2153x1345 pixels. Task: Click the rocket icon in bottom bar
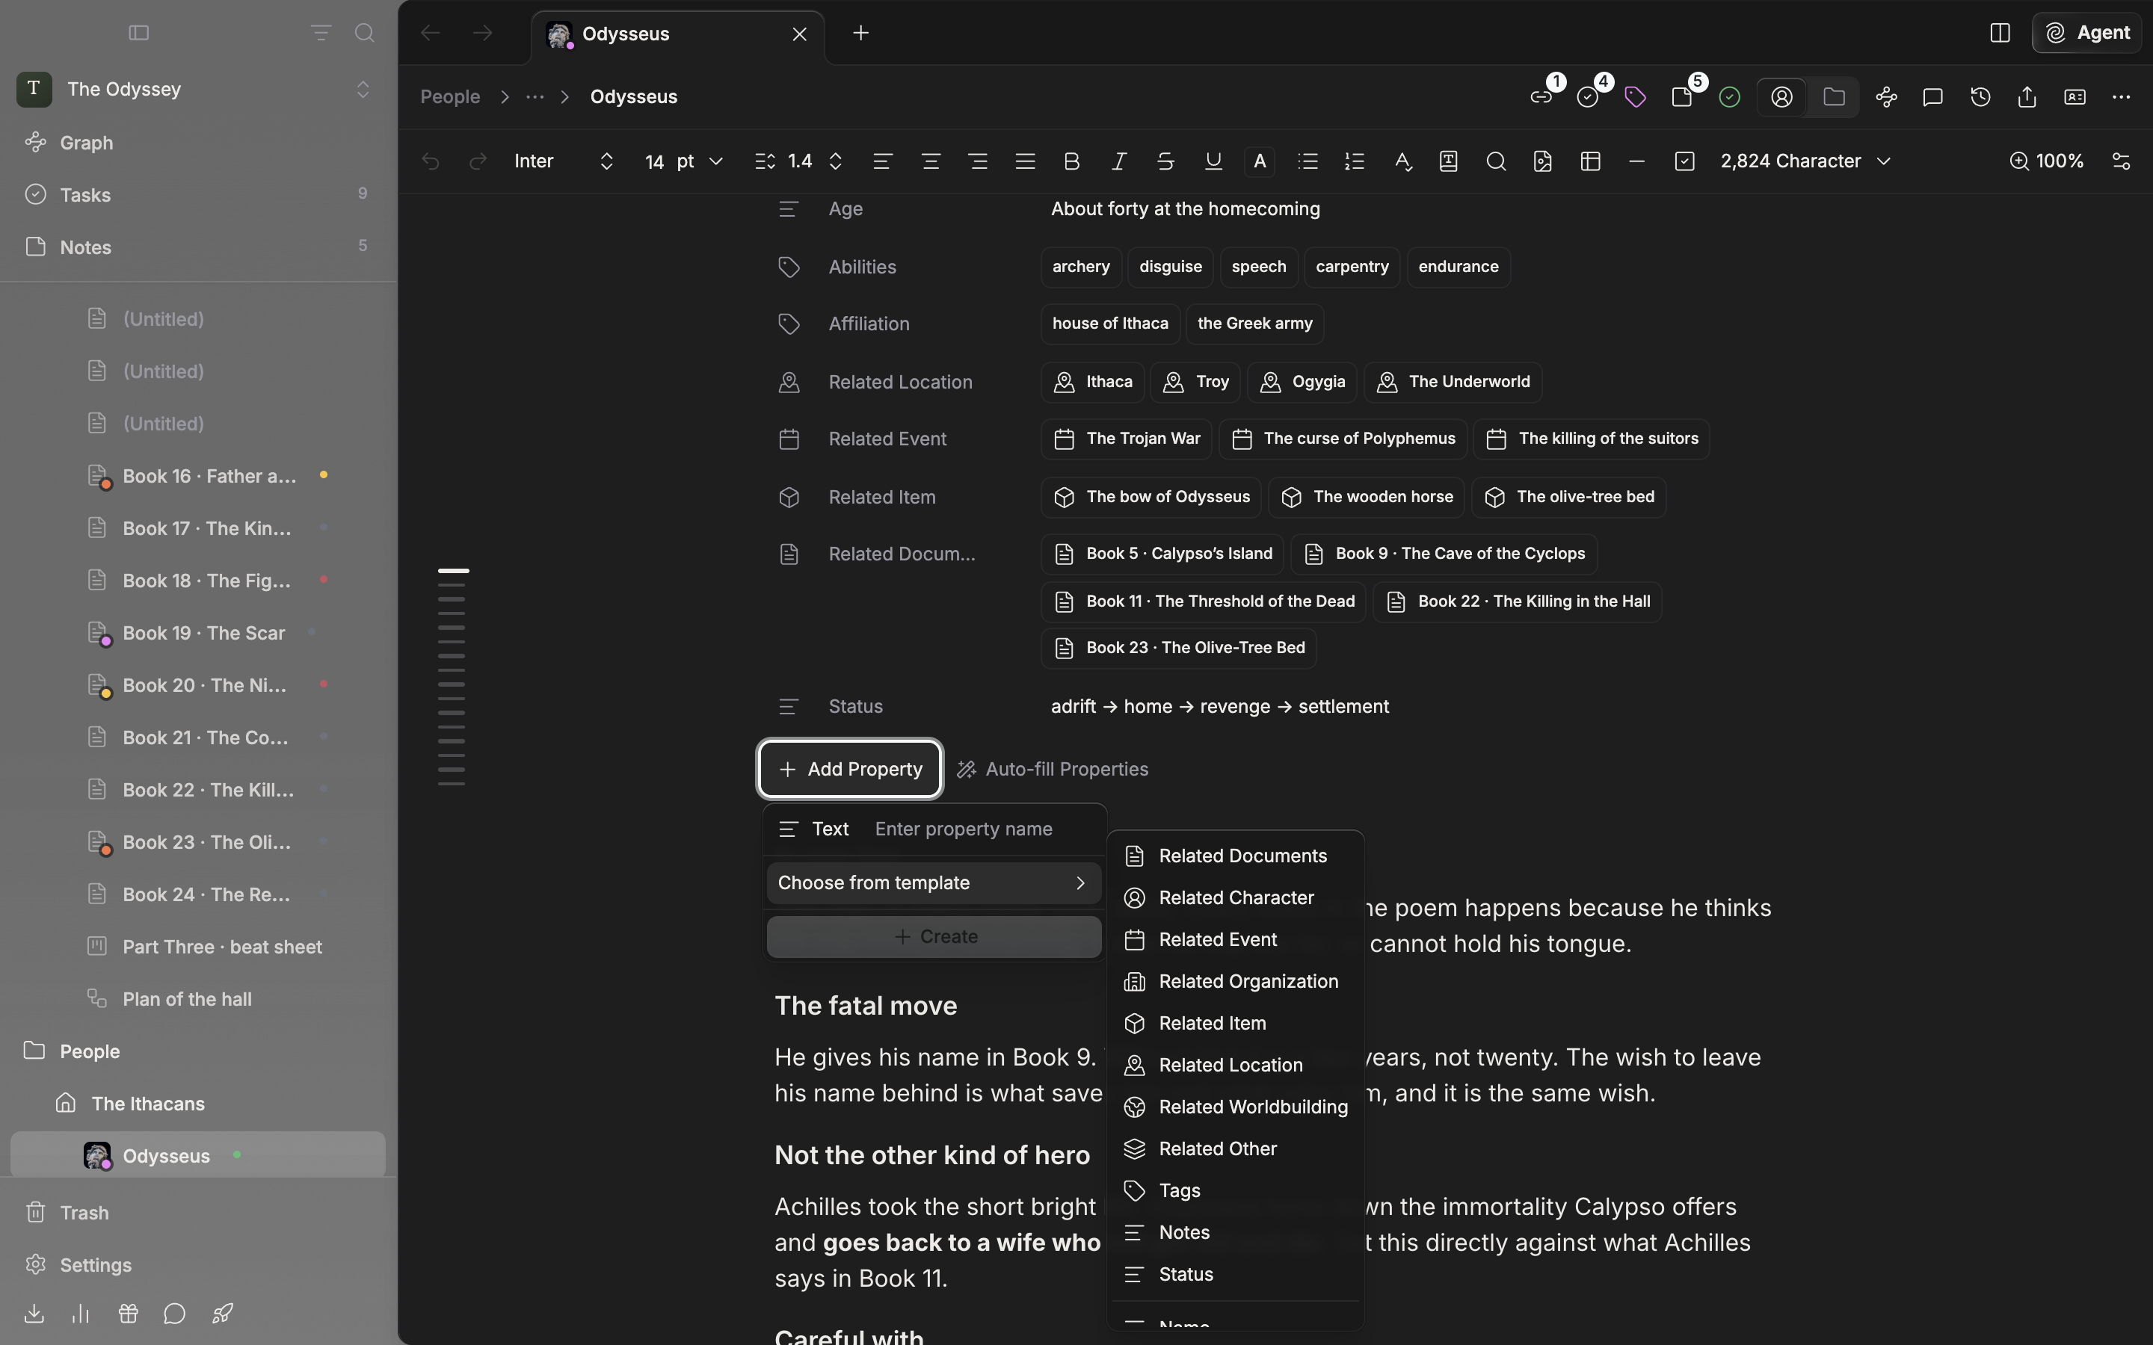tap(223, 1314)
